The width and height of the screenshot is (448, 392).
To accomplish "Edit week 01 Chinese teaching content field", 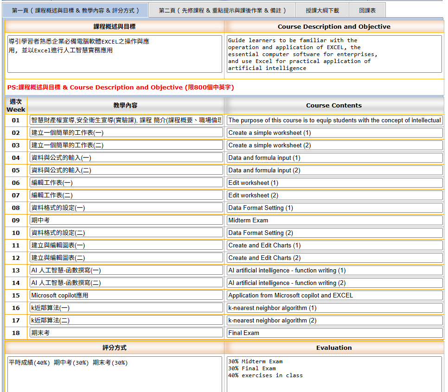I will pos(126,120).
